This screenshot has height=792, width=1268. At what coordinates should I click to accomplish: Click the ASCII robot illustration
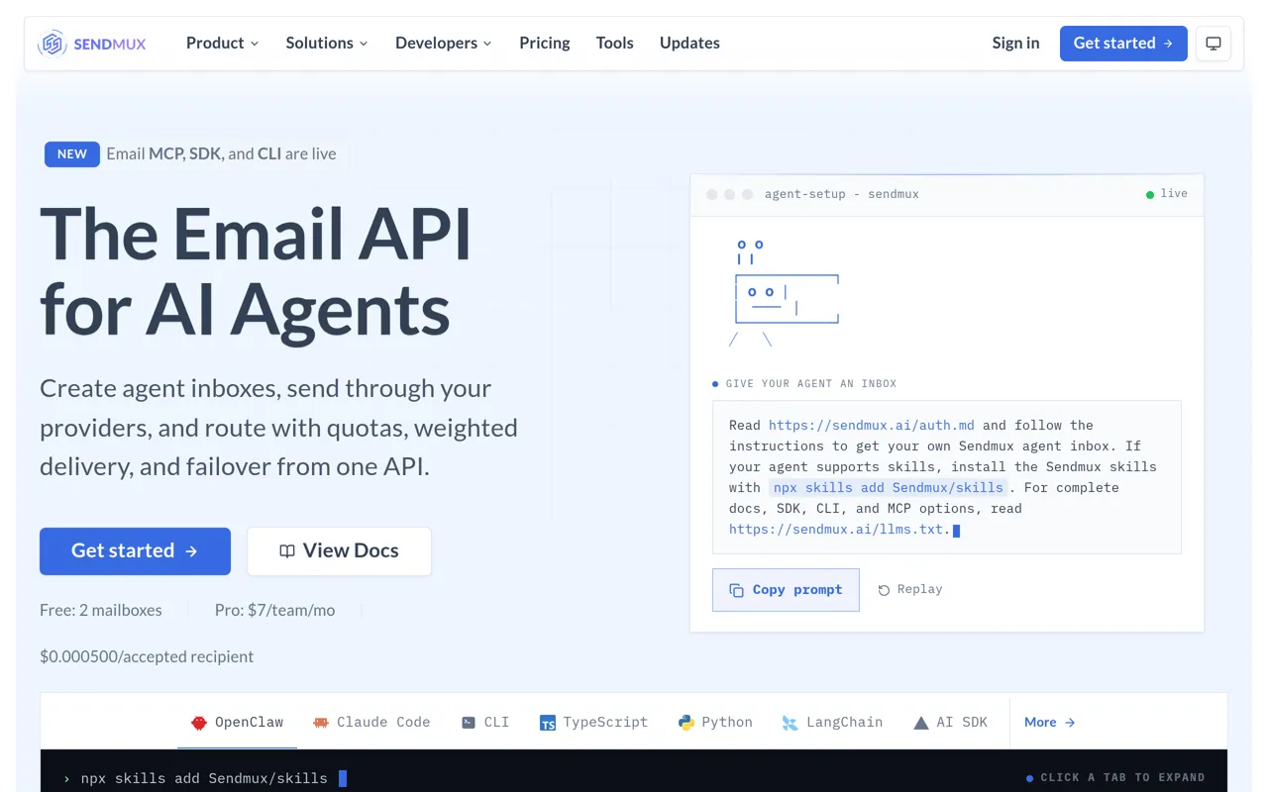pyautogui.click(x=784, y=293)
